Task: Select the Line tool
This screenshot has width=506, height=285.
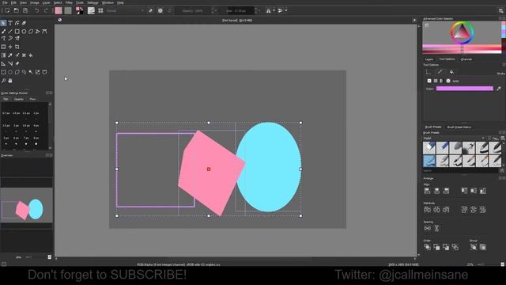Action: 10,32
